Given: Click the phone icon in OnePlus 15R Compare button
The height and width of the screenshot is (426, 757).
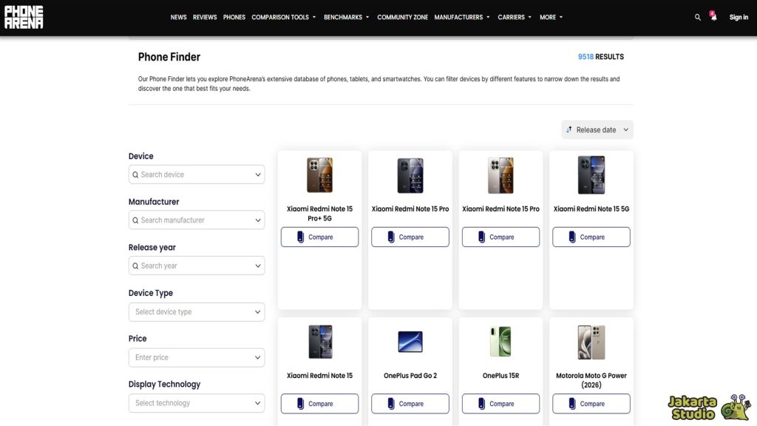Looking at the screenshot, I should tap(482, 404).
